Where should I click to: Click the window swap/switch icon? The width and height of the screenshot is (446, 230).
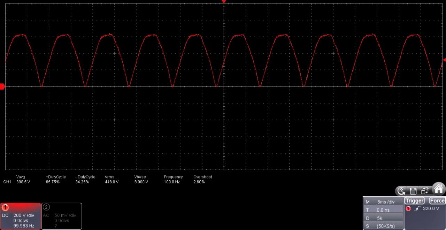pyautogui.click(x=425, y=190)
